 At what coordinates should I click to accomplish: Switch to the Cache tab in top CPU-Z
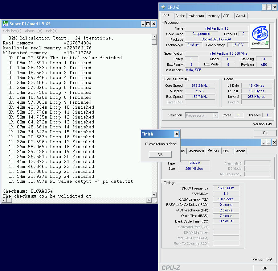180,16
